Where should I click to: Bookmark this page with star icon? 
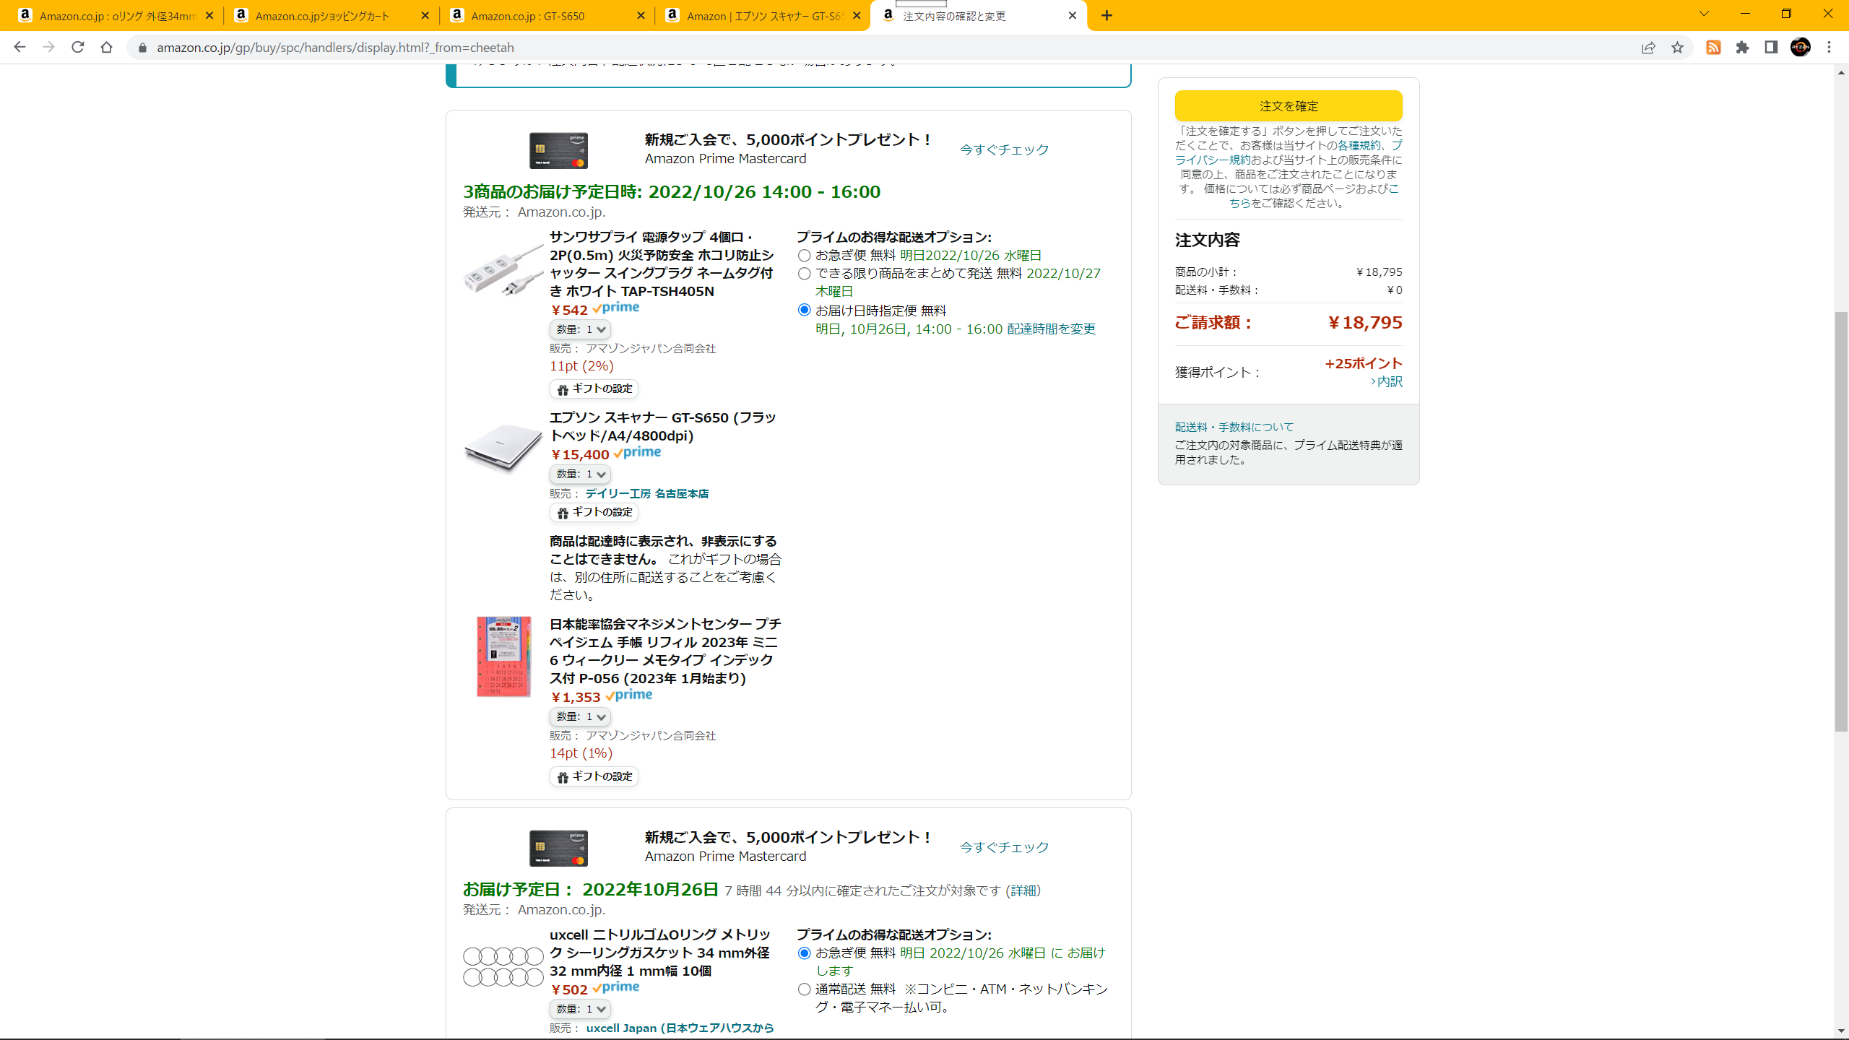pyautogui.click(x=1677, y=48)
